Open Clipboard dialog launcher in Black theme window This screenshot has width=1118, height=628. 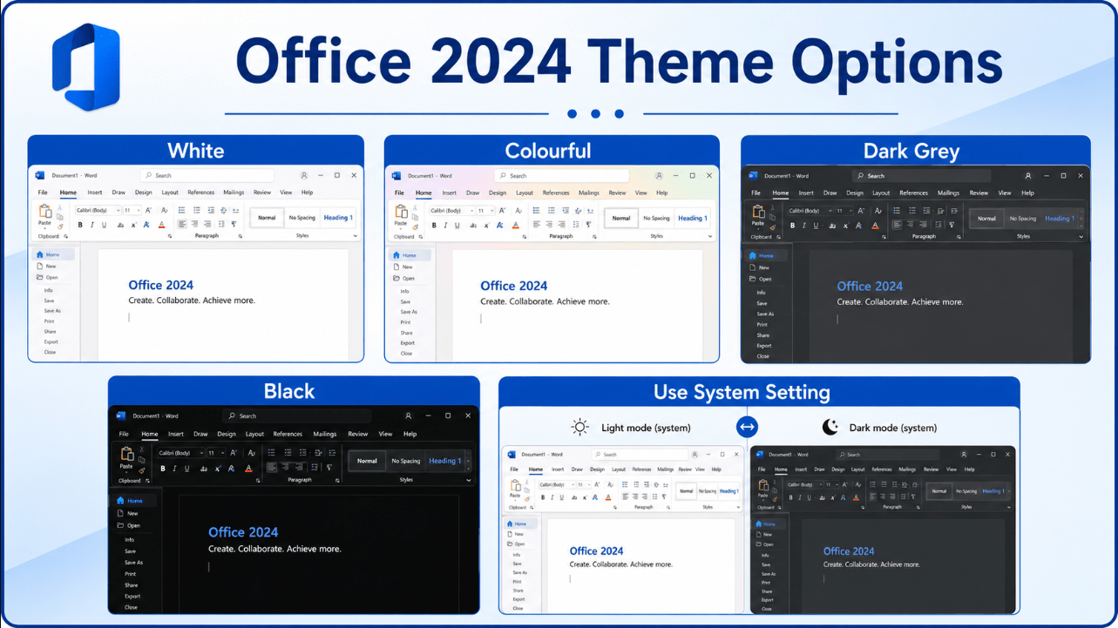click(x=147, y=481)
